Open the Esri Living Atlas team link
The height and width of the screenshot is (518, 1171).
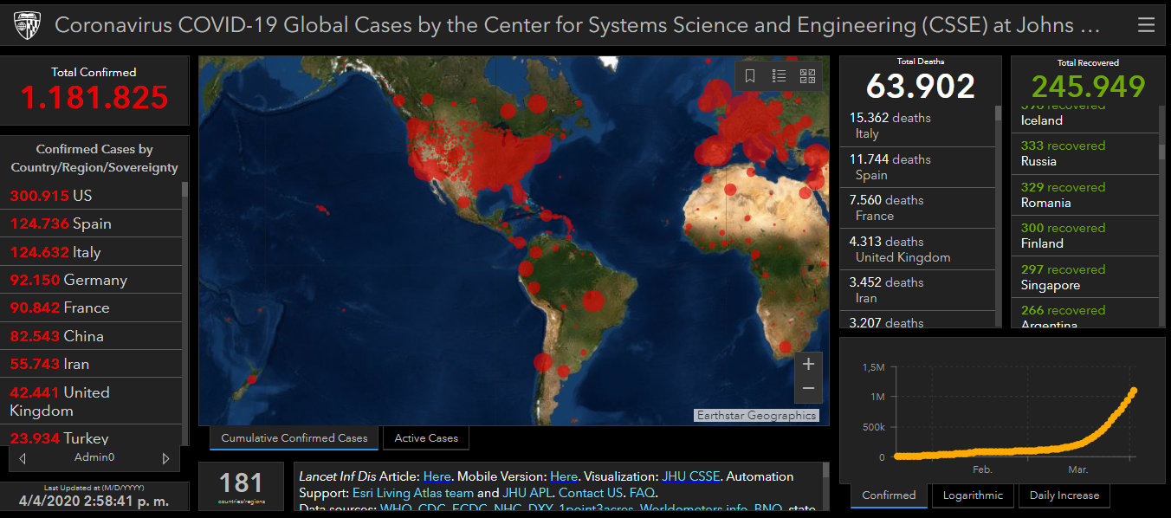point(413,493)
